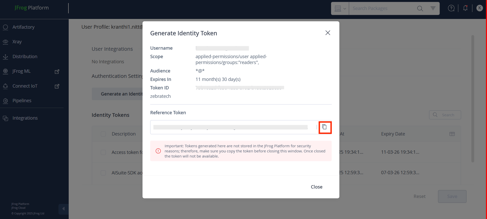
Task: Collapse the sidebar with arrow icon
Action: 63,209
